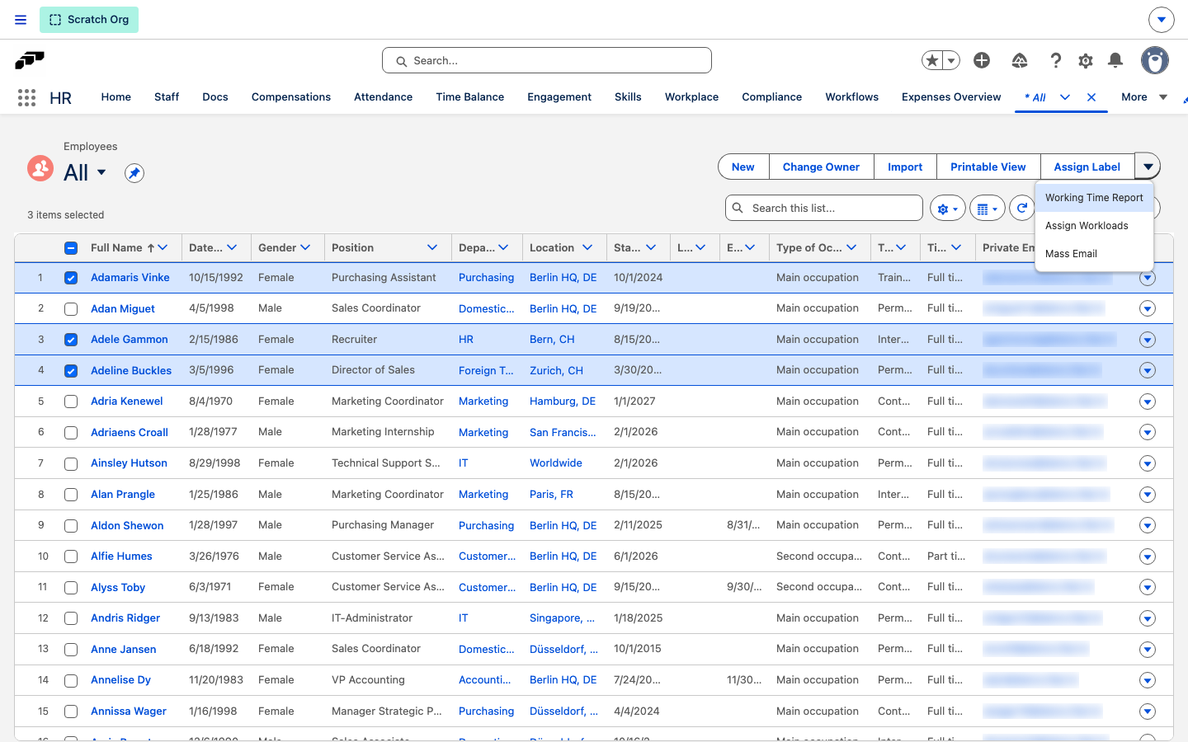Open the Favorites star icon
This screenshot has height=742, width=1188.
(x=932, y=60)
